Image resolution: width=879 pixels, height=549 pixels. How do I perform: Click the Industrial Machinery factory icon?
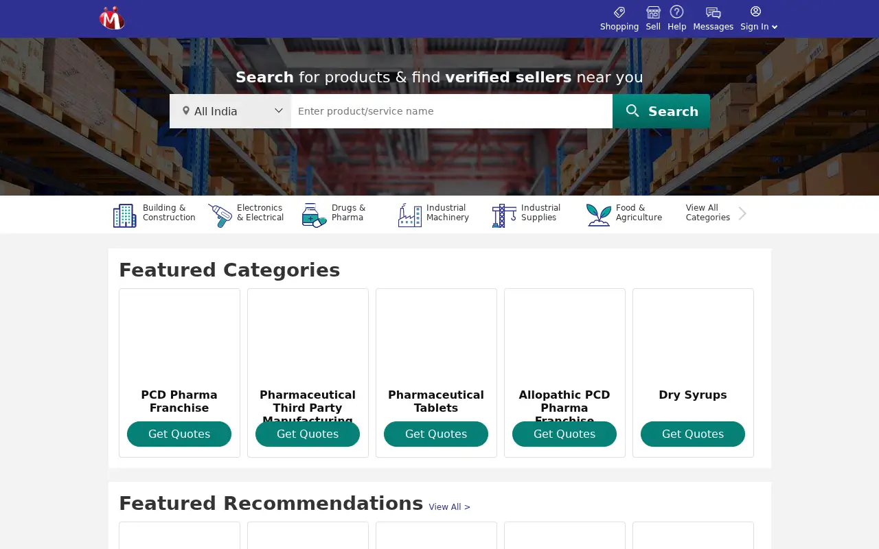409,215
